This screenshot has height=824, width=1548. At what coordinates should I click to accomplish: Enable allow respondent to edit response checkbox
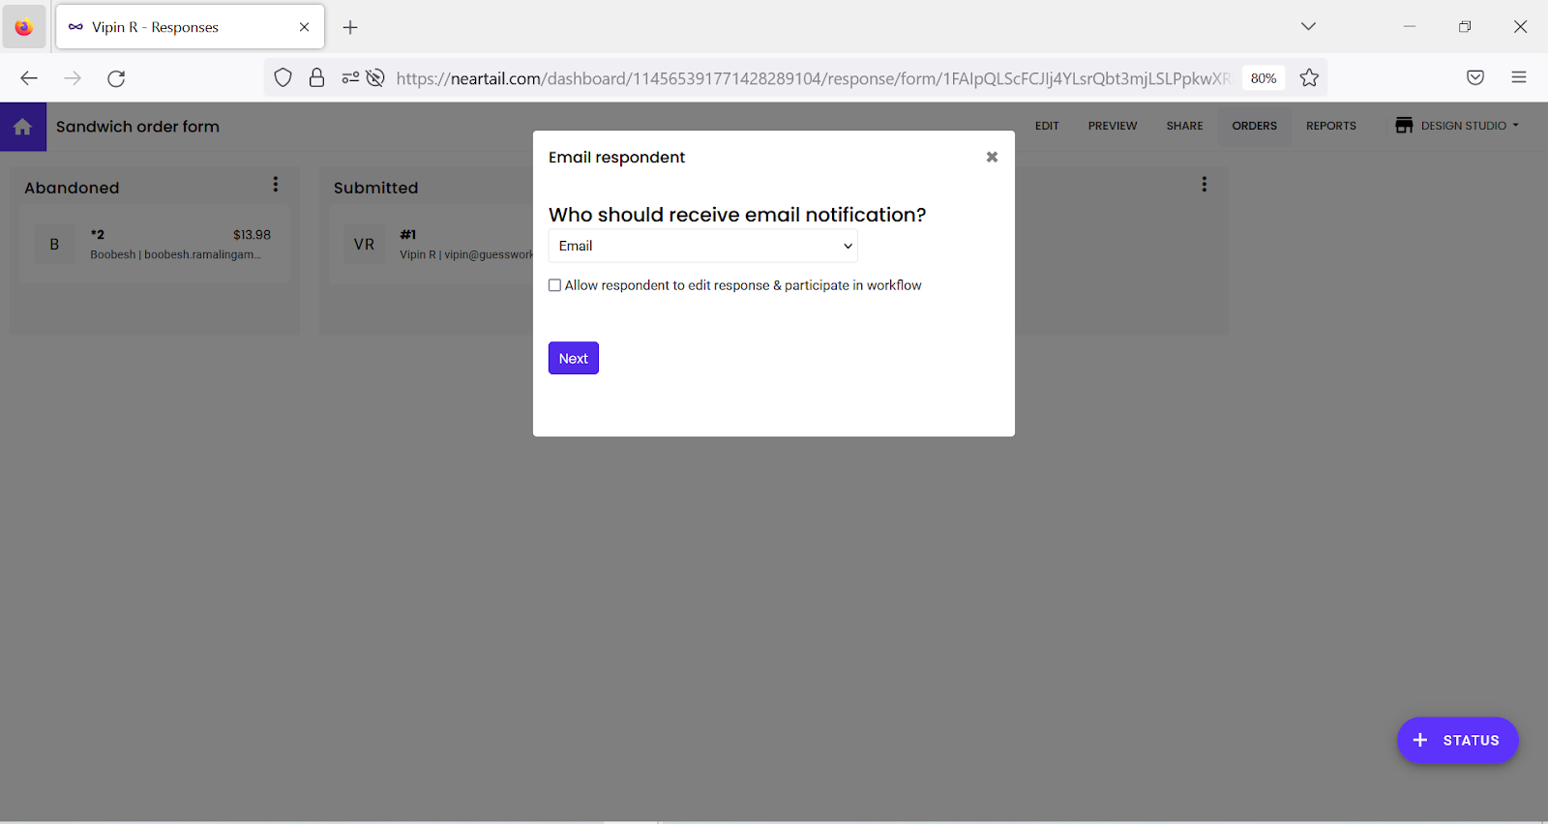pos(554,285)
